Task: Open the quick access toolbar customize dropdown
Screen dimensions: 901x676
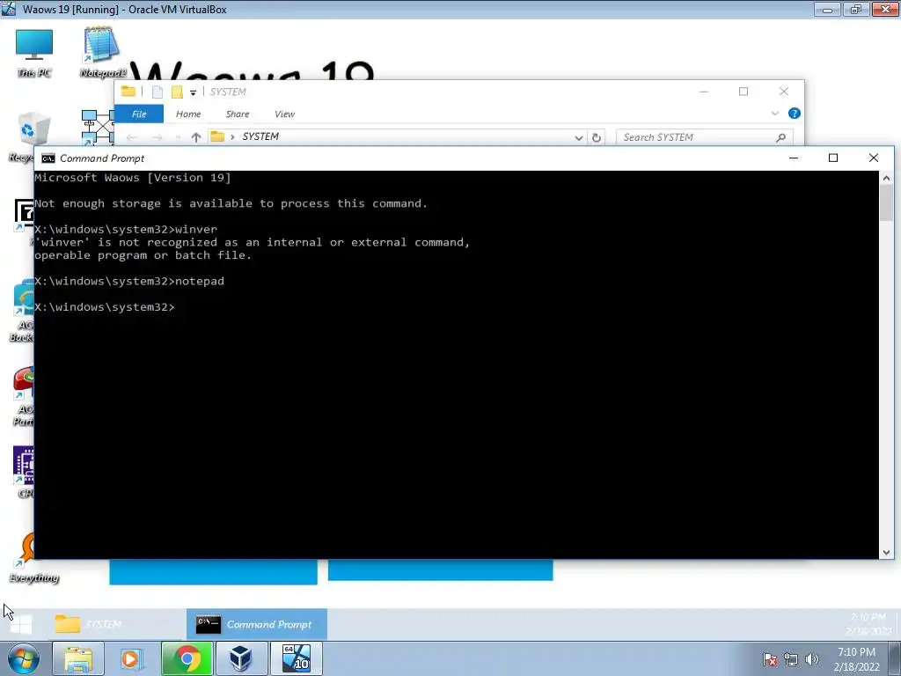Action: [193, 92]
